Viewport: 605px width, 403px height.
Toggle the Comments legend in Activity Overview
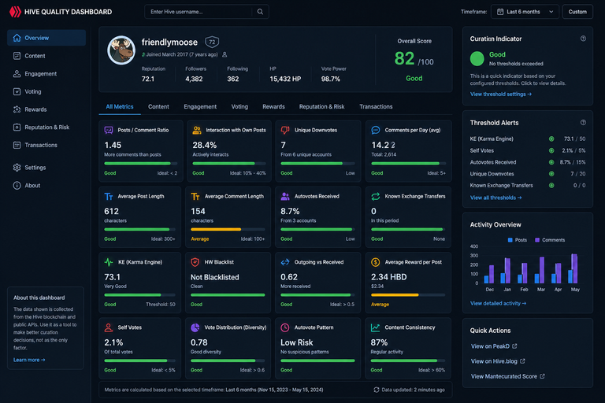(x=550, y=240)
